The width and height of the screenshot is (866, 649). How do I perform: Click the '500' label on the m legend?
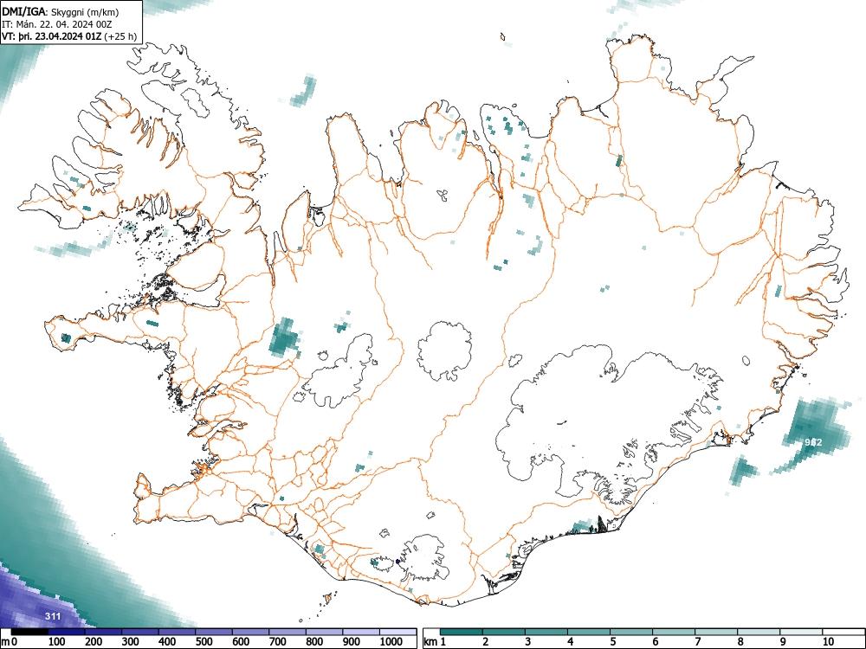click(x=204, y=642)
